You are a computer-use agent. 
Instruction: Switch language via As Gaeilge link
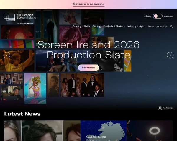[168, 108]
